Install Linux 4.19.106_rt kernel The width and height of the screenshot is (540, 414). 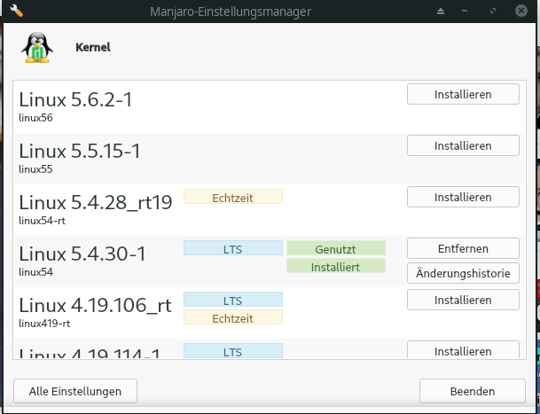tap(463, 301)
